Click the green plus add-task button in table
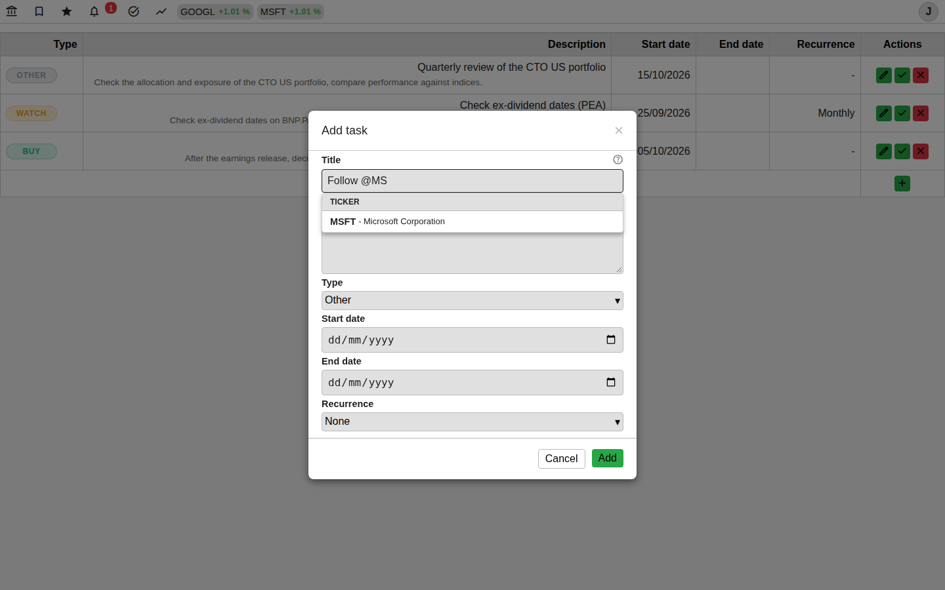Image resolution: width=945 pixels, height=590 pixels. (902, 184)
